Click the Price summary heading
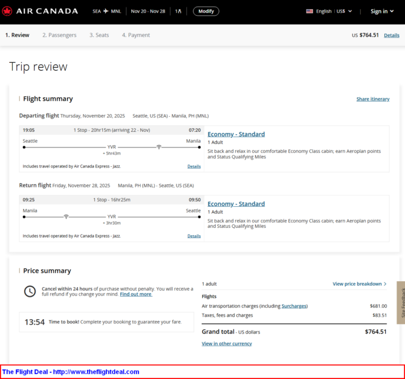Screen dimensions: 405x379 tap(47, 271)
